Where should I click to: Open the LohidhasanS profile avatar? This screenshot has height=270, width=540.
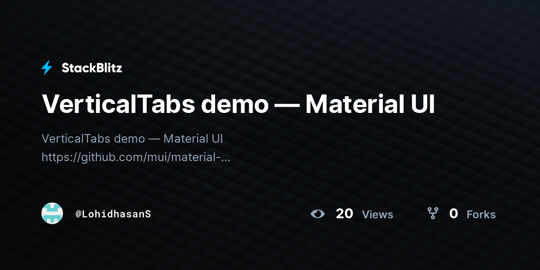(x=52, y=213)
